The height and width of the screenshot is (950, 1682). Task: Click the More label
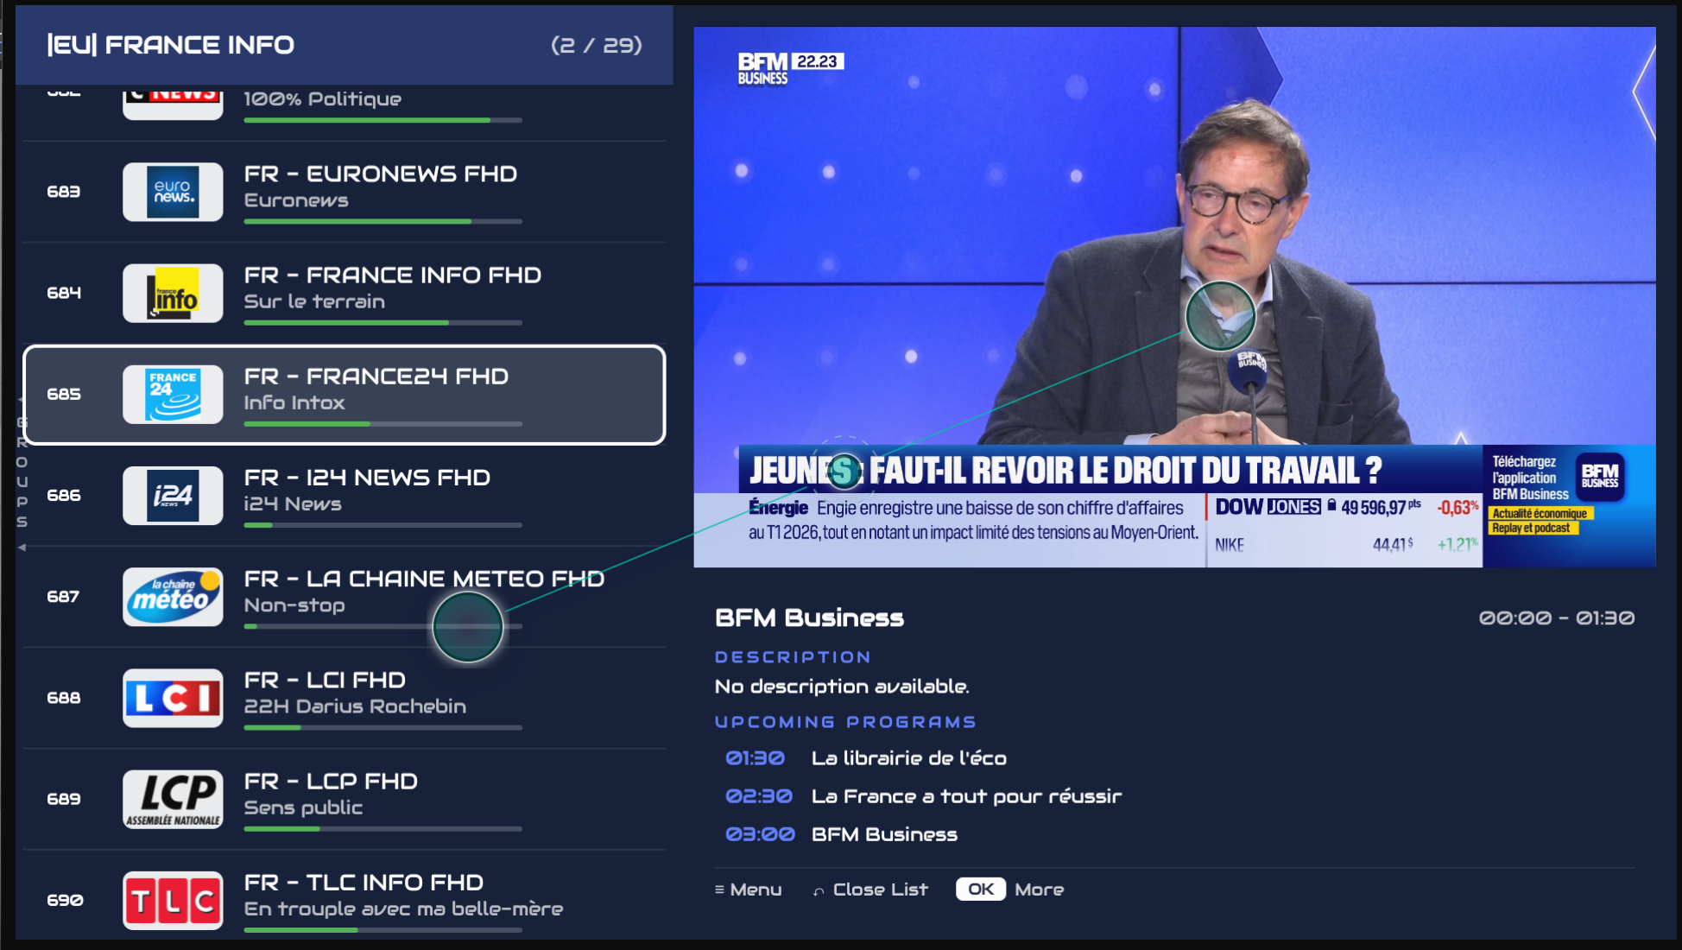pos(1040,890)
